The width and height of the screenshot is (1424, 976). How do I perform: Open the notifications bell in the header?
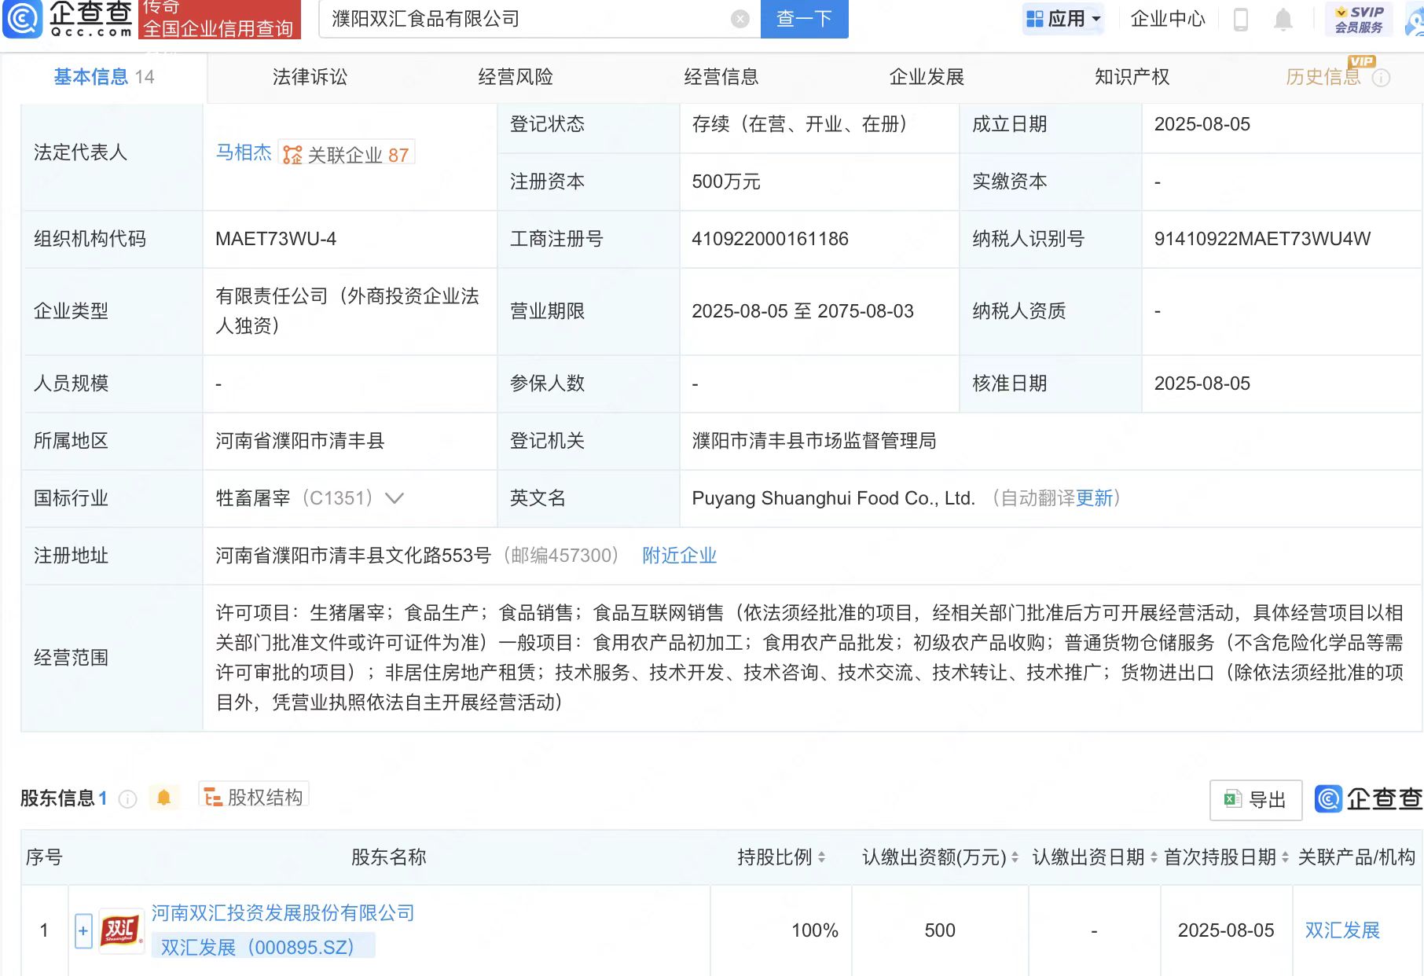coord(1283,19)
